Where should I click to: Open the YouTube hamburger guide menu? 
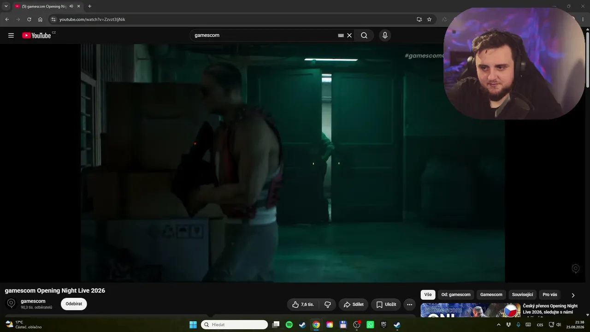point(11,36)
